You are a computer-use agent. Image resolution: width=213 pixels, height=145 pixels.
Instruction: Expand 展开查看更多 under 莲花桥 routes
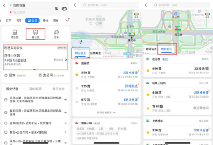point(106,113)
